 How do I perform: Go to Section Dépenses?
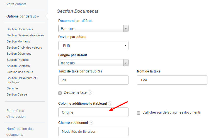[19, 54]
